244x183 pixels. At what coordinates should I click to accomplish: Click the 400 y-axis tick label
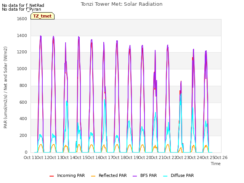pyautogui.click(x=23, y=119)
